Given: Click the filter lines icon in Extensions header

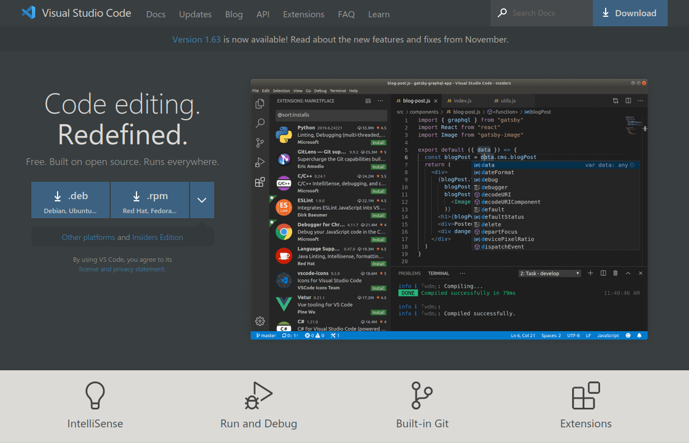Looking at the screenshot, I should (x=368, y=101).
